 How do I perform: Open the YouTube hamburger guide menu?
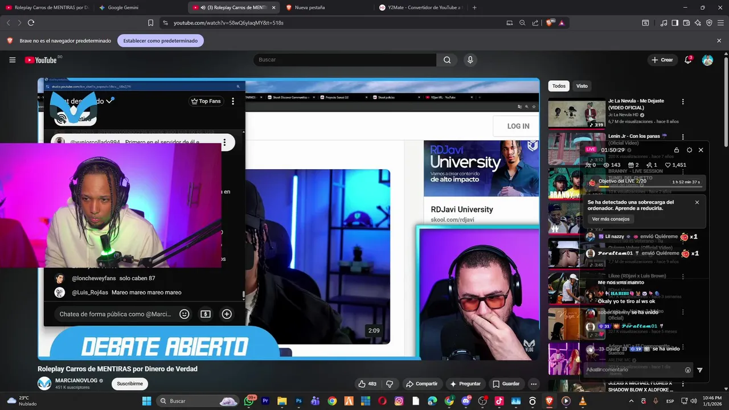12,60
